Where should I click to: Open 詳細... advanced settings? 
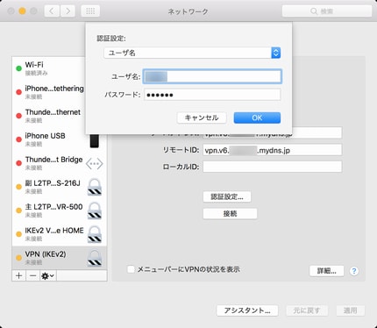pos(327,271)
